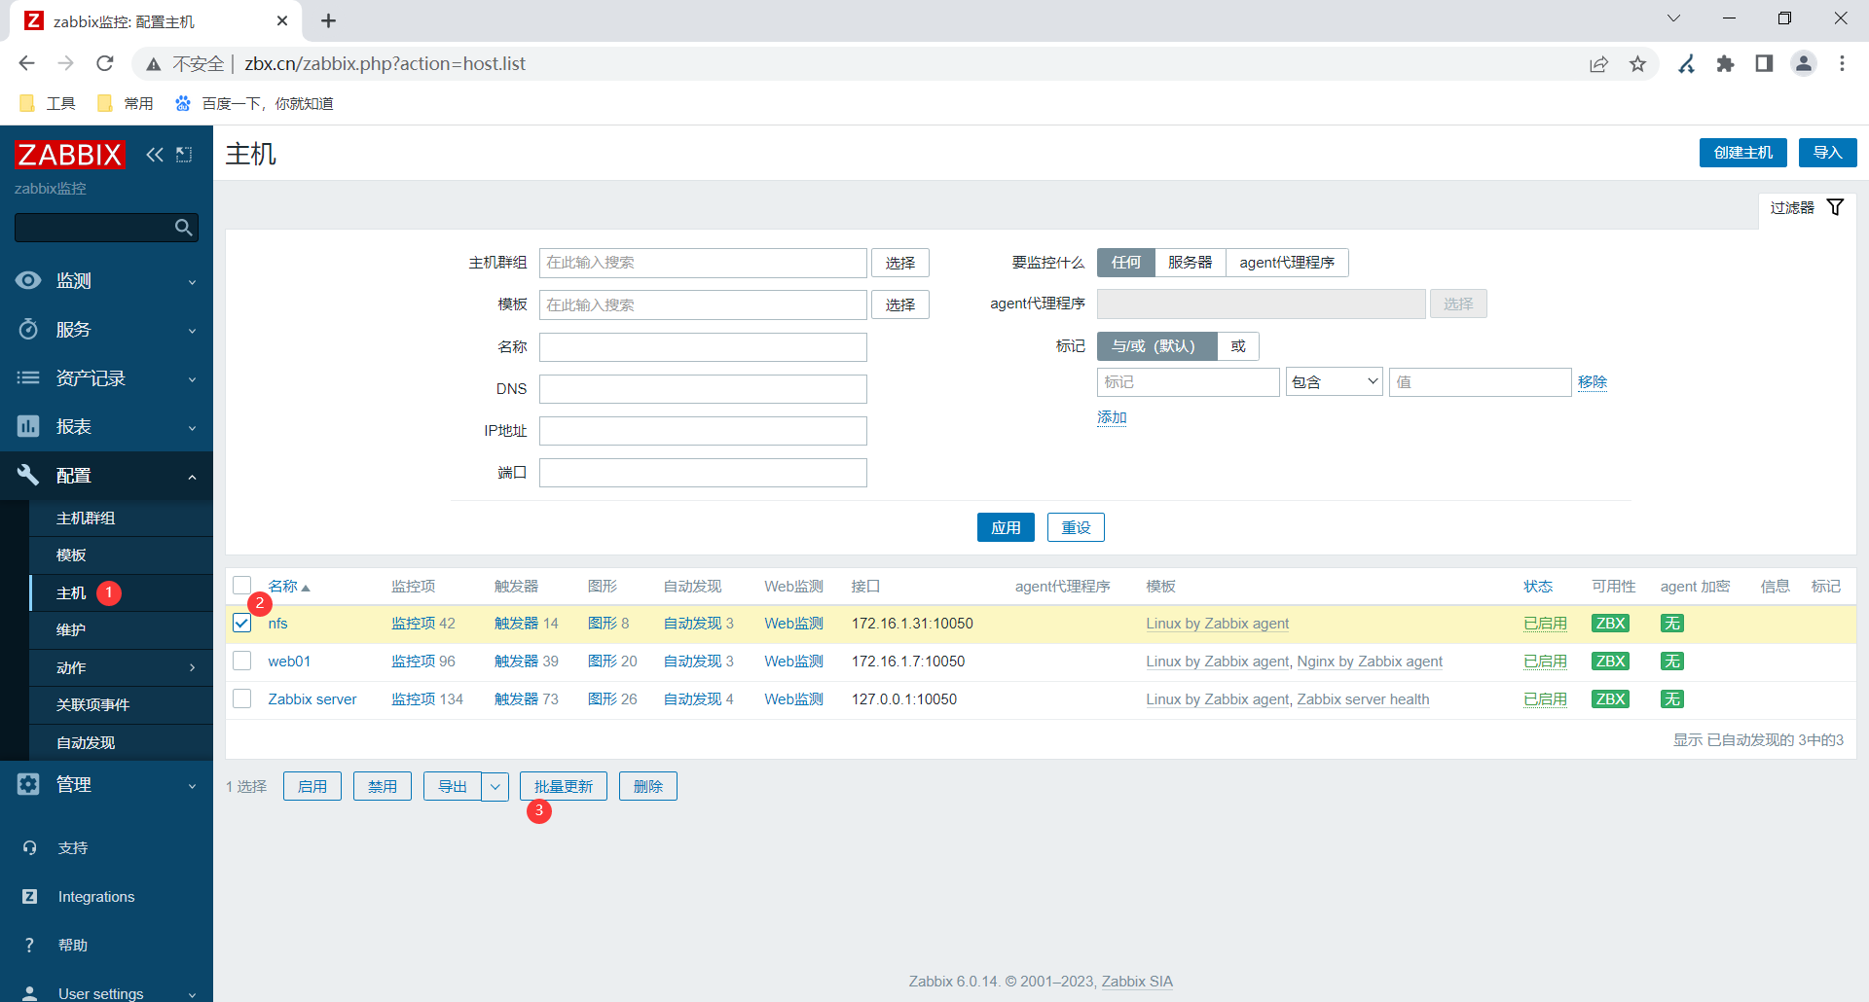Open the filter funnel icon
This screenshot has width=1869, height=1002.
1835,207
